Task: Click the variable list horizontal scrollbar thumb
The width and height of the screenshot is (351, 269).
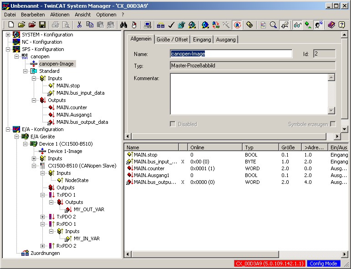Action: pyautogui.click(x=205, y=254)
